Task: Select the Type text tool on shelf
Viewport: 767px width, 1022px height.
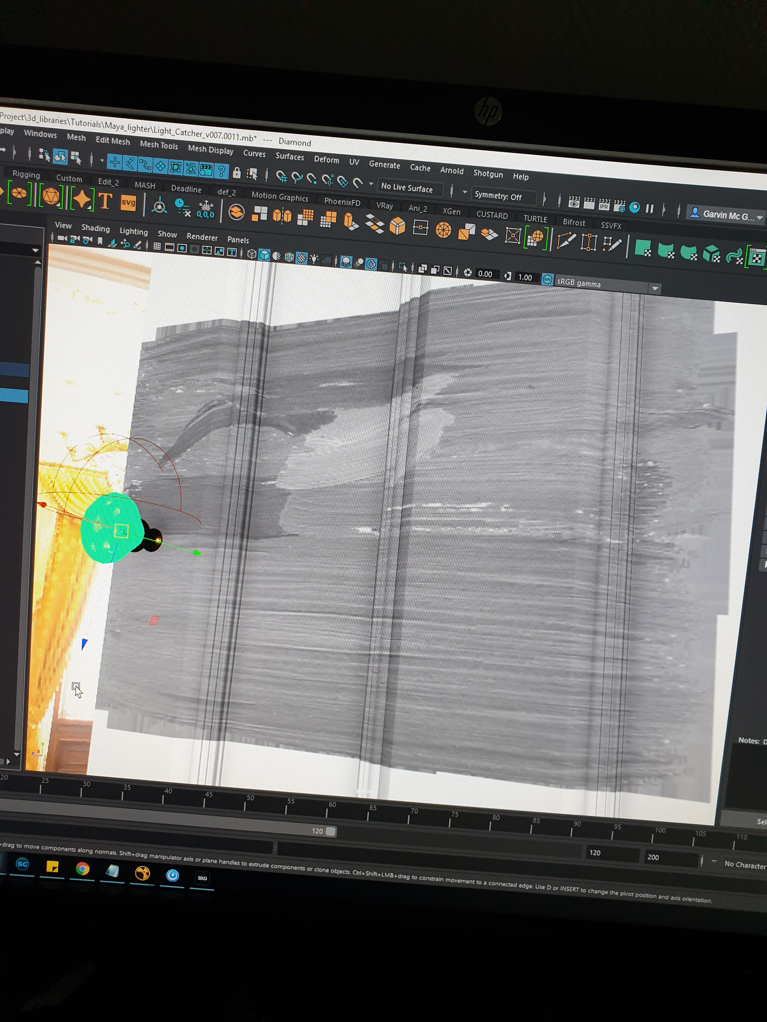Action: 106,201
